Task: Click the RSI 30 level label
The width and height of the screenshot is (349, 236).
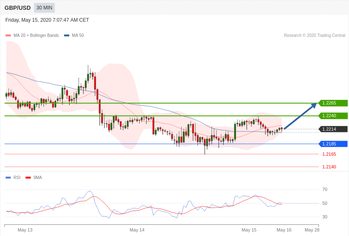Action: pos(325,217)
